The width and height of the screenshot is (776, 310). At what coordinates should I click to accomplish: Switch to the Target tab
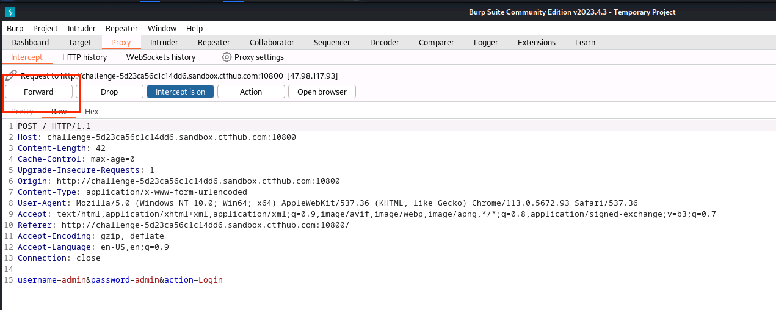coord(80,42)
